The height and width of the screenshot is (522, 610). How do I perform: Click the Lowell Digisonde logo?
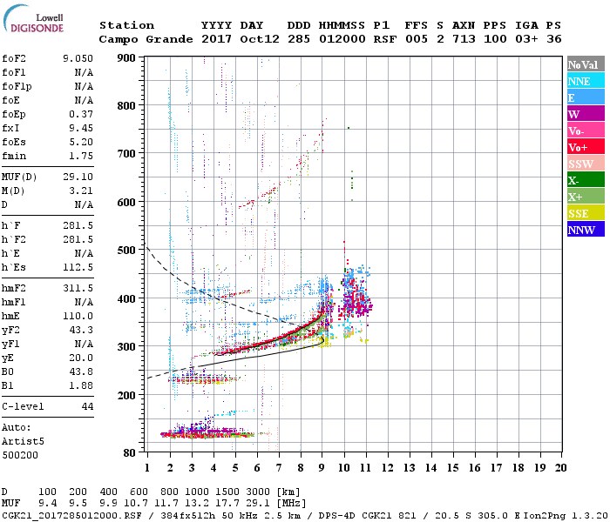33,18
